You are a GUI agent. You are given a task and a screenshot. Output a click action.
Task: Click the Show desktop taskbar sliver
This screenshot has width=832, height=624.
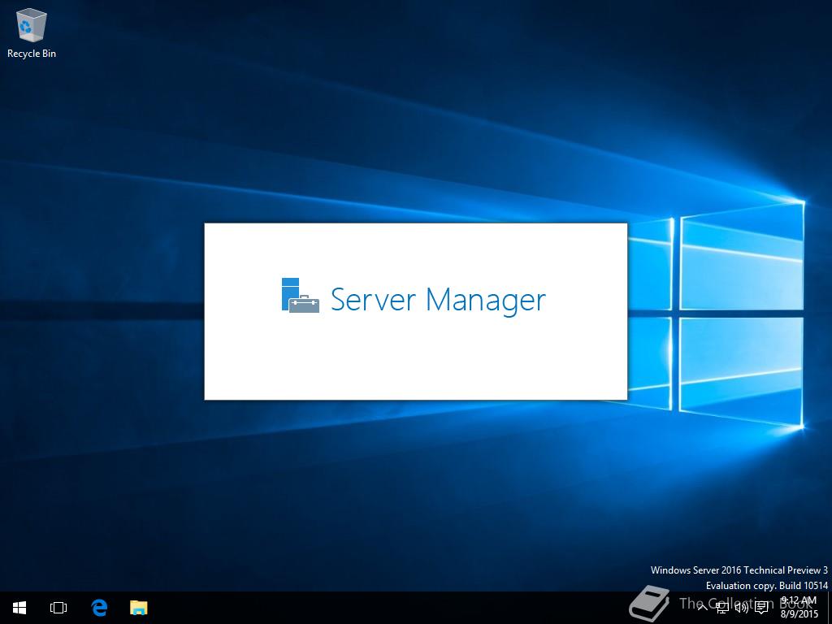(830, 608)
